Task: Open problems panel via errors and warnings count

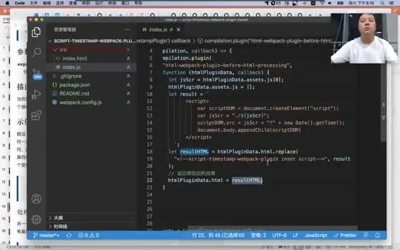Action: pyautogui.click(x=89, y=235)
